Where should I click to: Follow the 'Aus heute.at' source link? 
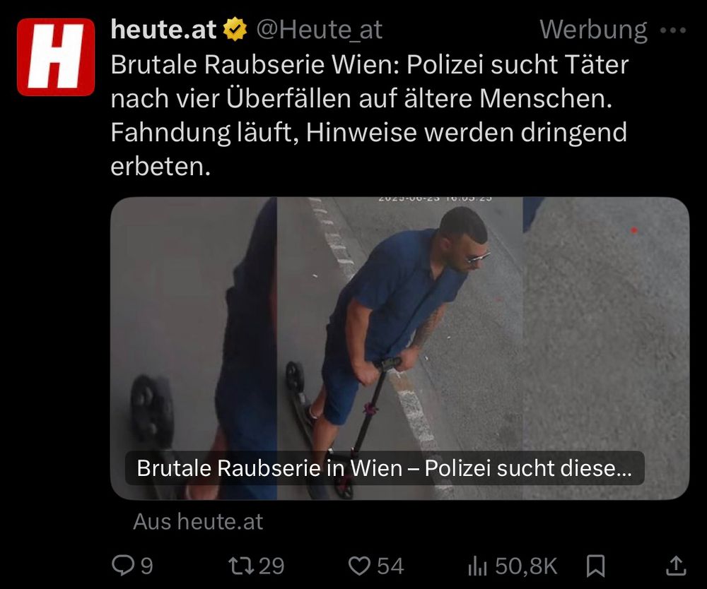pos(198,521)
